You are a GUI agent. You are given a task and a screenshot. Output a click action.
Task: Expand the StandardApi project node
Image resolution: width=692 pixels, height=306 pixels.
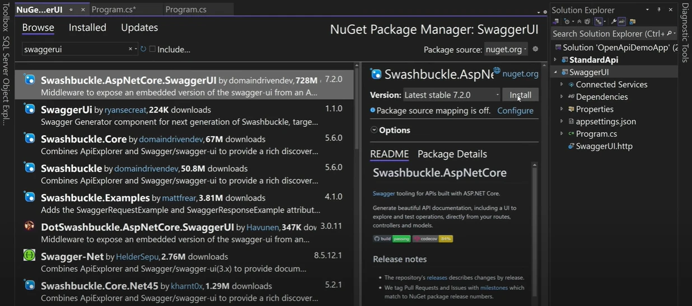pyautogui.click(x=555, y=60)
